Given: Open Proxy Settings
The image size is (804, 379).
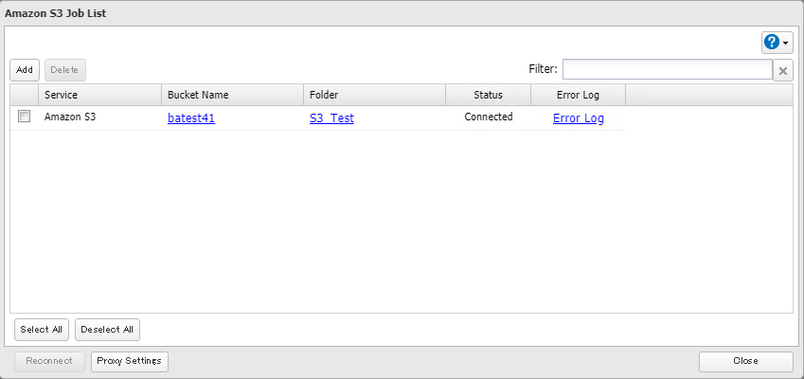Looking at the screenshot, I should click(x=130, y=361).
